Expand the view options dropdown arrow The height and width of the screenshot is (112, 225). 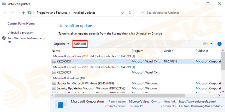211,44
